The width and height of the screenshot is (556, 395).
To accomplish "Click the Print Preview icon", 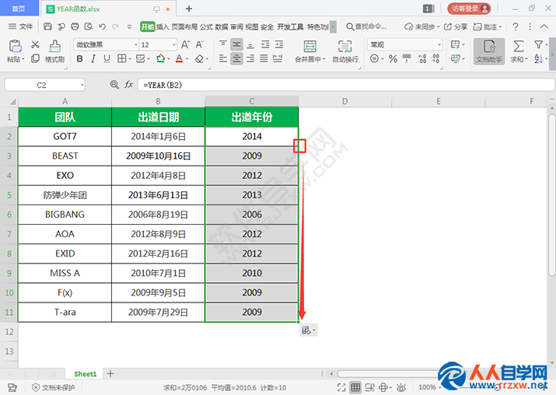I will (89, 26).
